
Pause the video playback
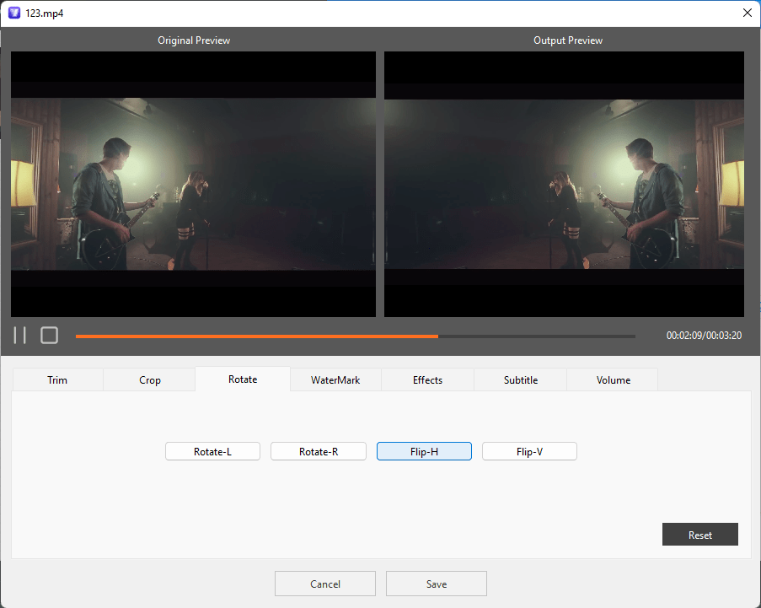pos(20,335)
